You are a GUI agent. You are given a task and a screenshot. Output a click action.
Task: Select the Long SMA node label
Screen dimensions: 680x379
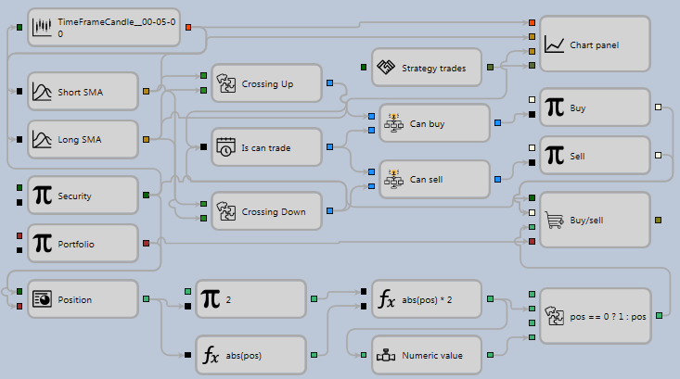80,140
